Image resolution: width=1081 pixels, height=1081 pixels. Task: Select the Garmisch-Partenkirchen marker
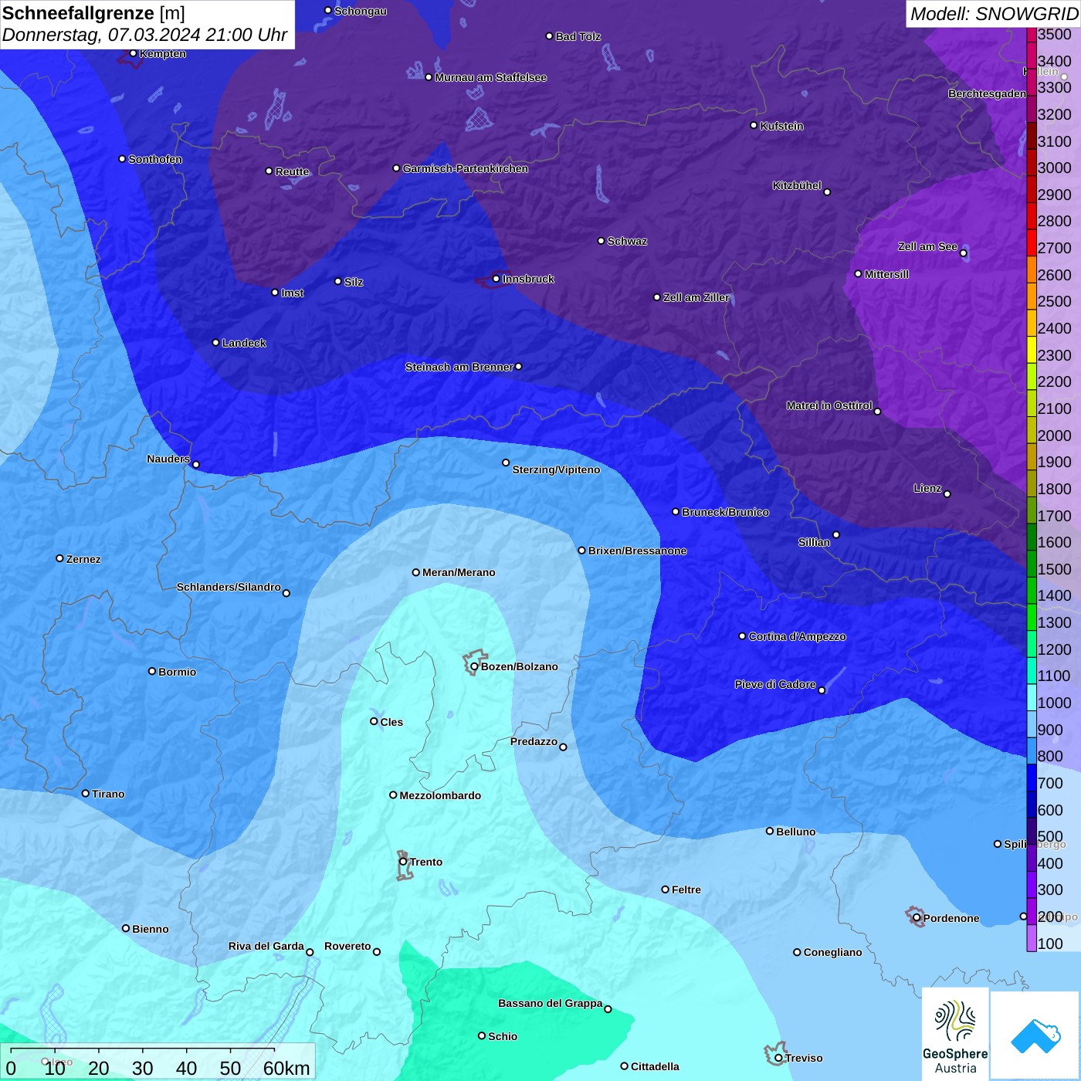(396, 168)
